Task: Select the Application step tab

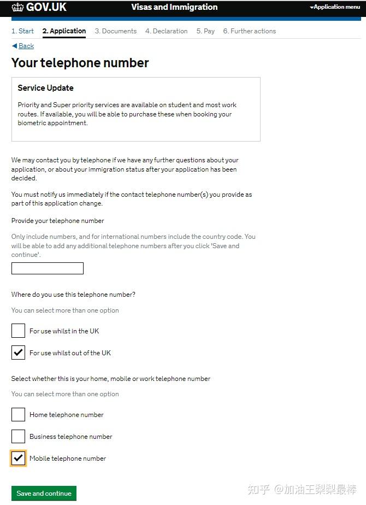Action: [x=64, y=31]
